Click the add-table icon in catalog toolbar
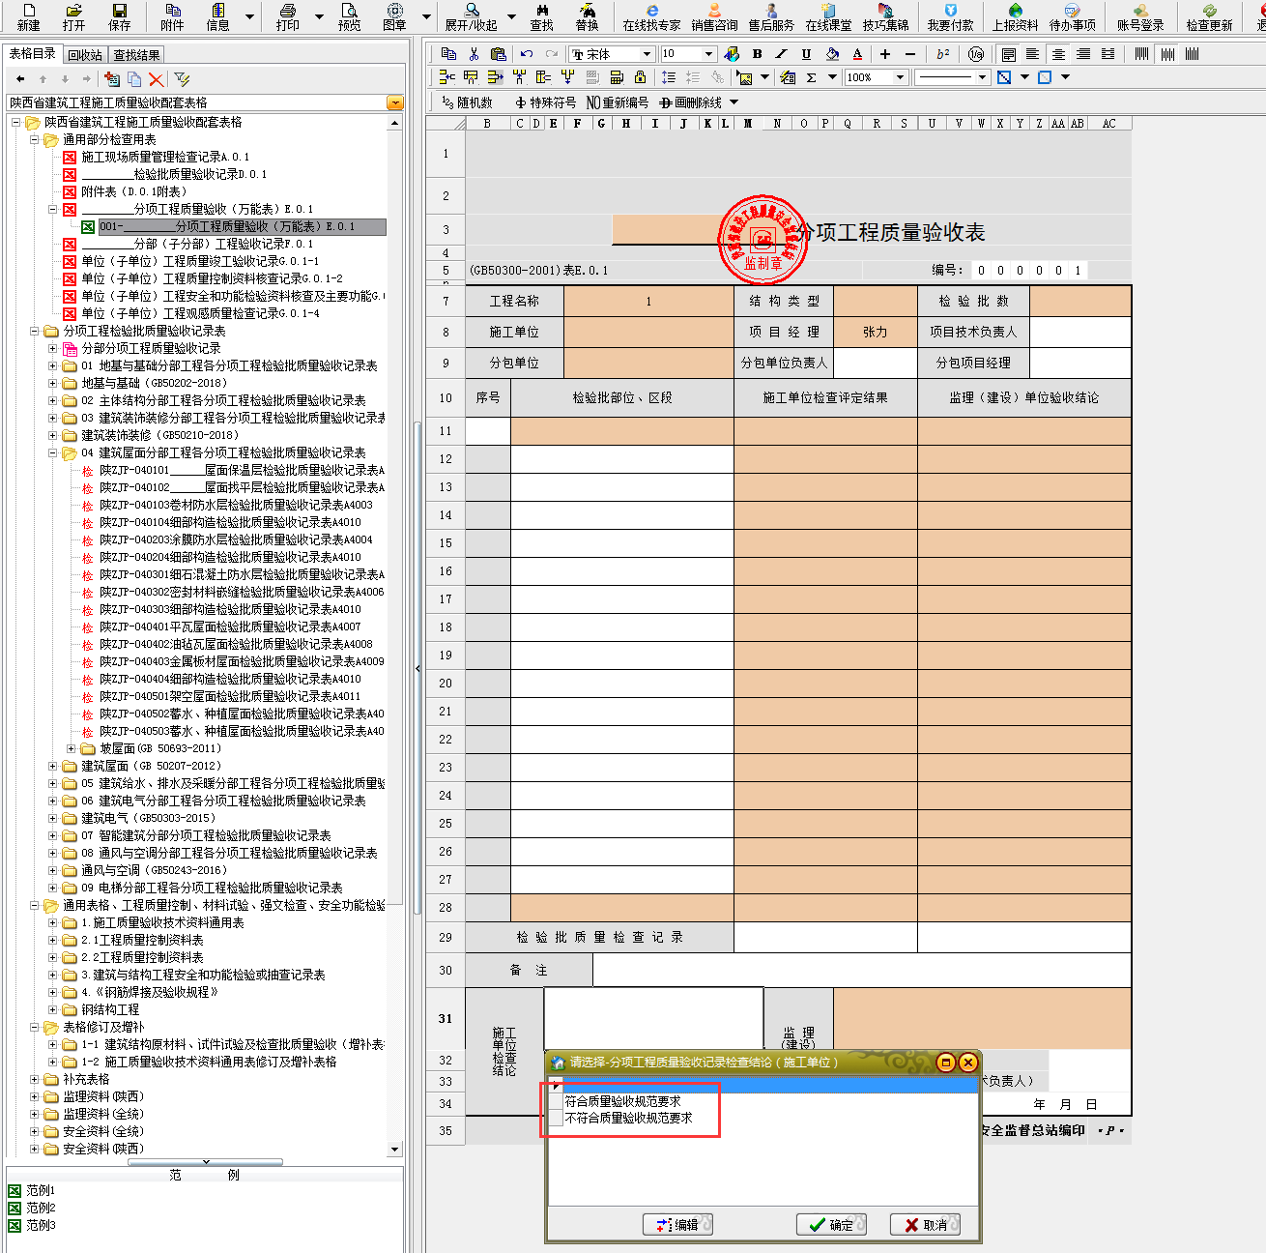1266x1253 pixels. point(112,79)
